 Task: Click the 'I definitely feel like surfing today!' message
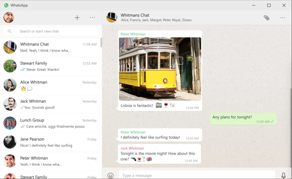[x=150, y=138]
